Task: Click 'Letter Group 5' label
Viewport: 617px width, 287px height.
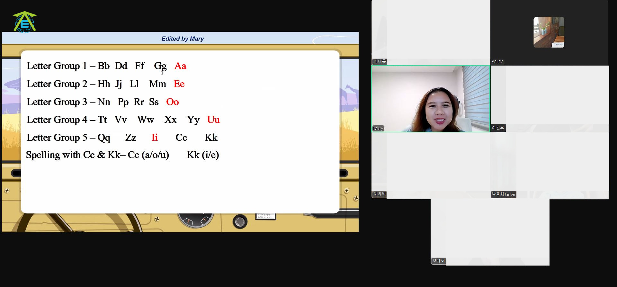Action: [57, 138]
